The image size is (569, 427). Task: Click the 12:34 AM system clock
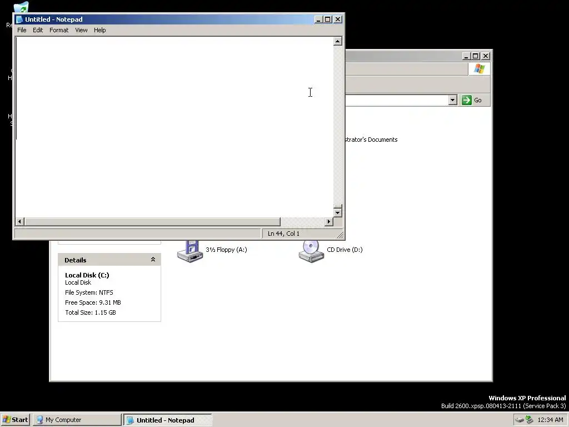(550, 420)
